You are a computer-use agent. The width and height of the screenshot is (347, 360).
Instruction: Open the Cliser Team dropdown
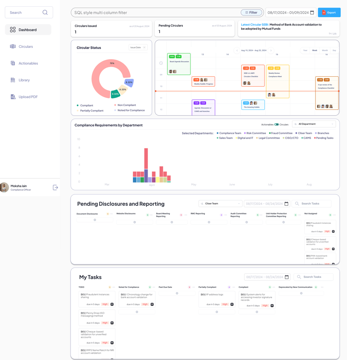pyautogui.click(x=220, y=204)
